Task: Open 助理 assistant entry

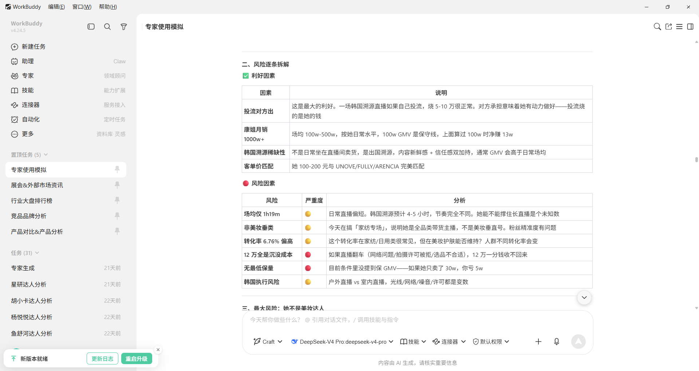Action: point(68,61)
